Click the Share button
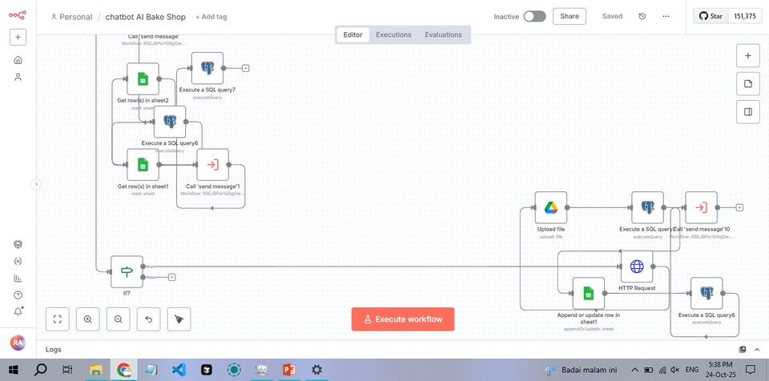This screenshot has height=381, width=769. 570,16
